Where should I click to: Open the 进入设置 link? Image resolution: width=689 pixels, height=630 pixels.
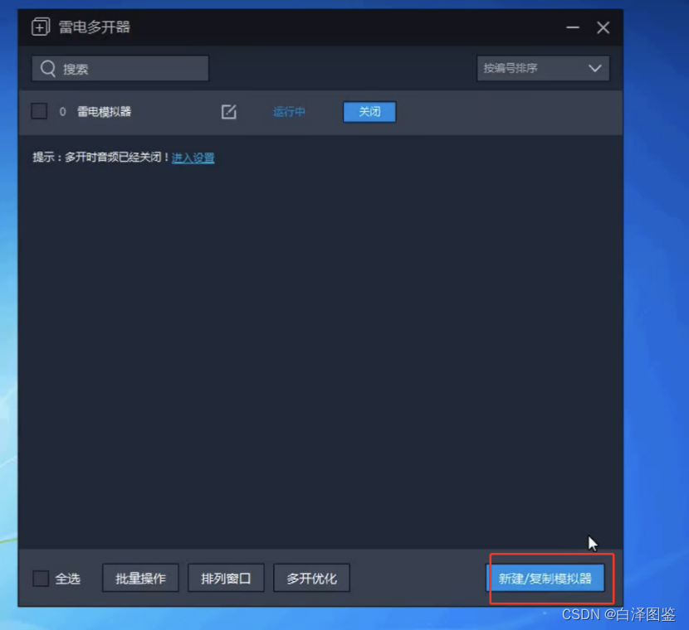tap(193, 157)
